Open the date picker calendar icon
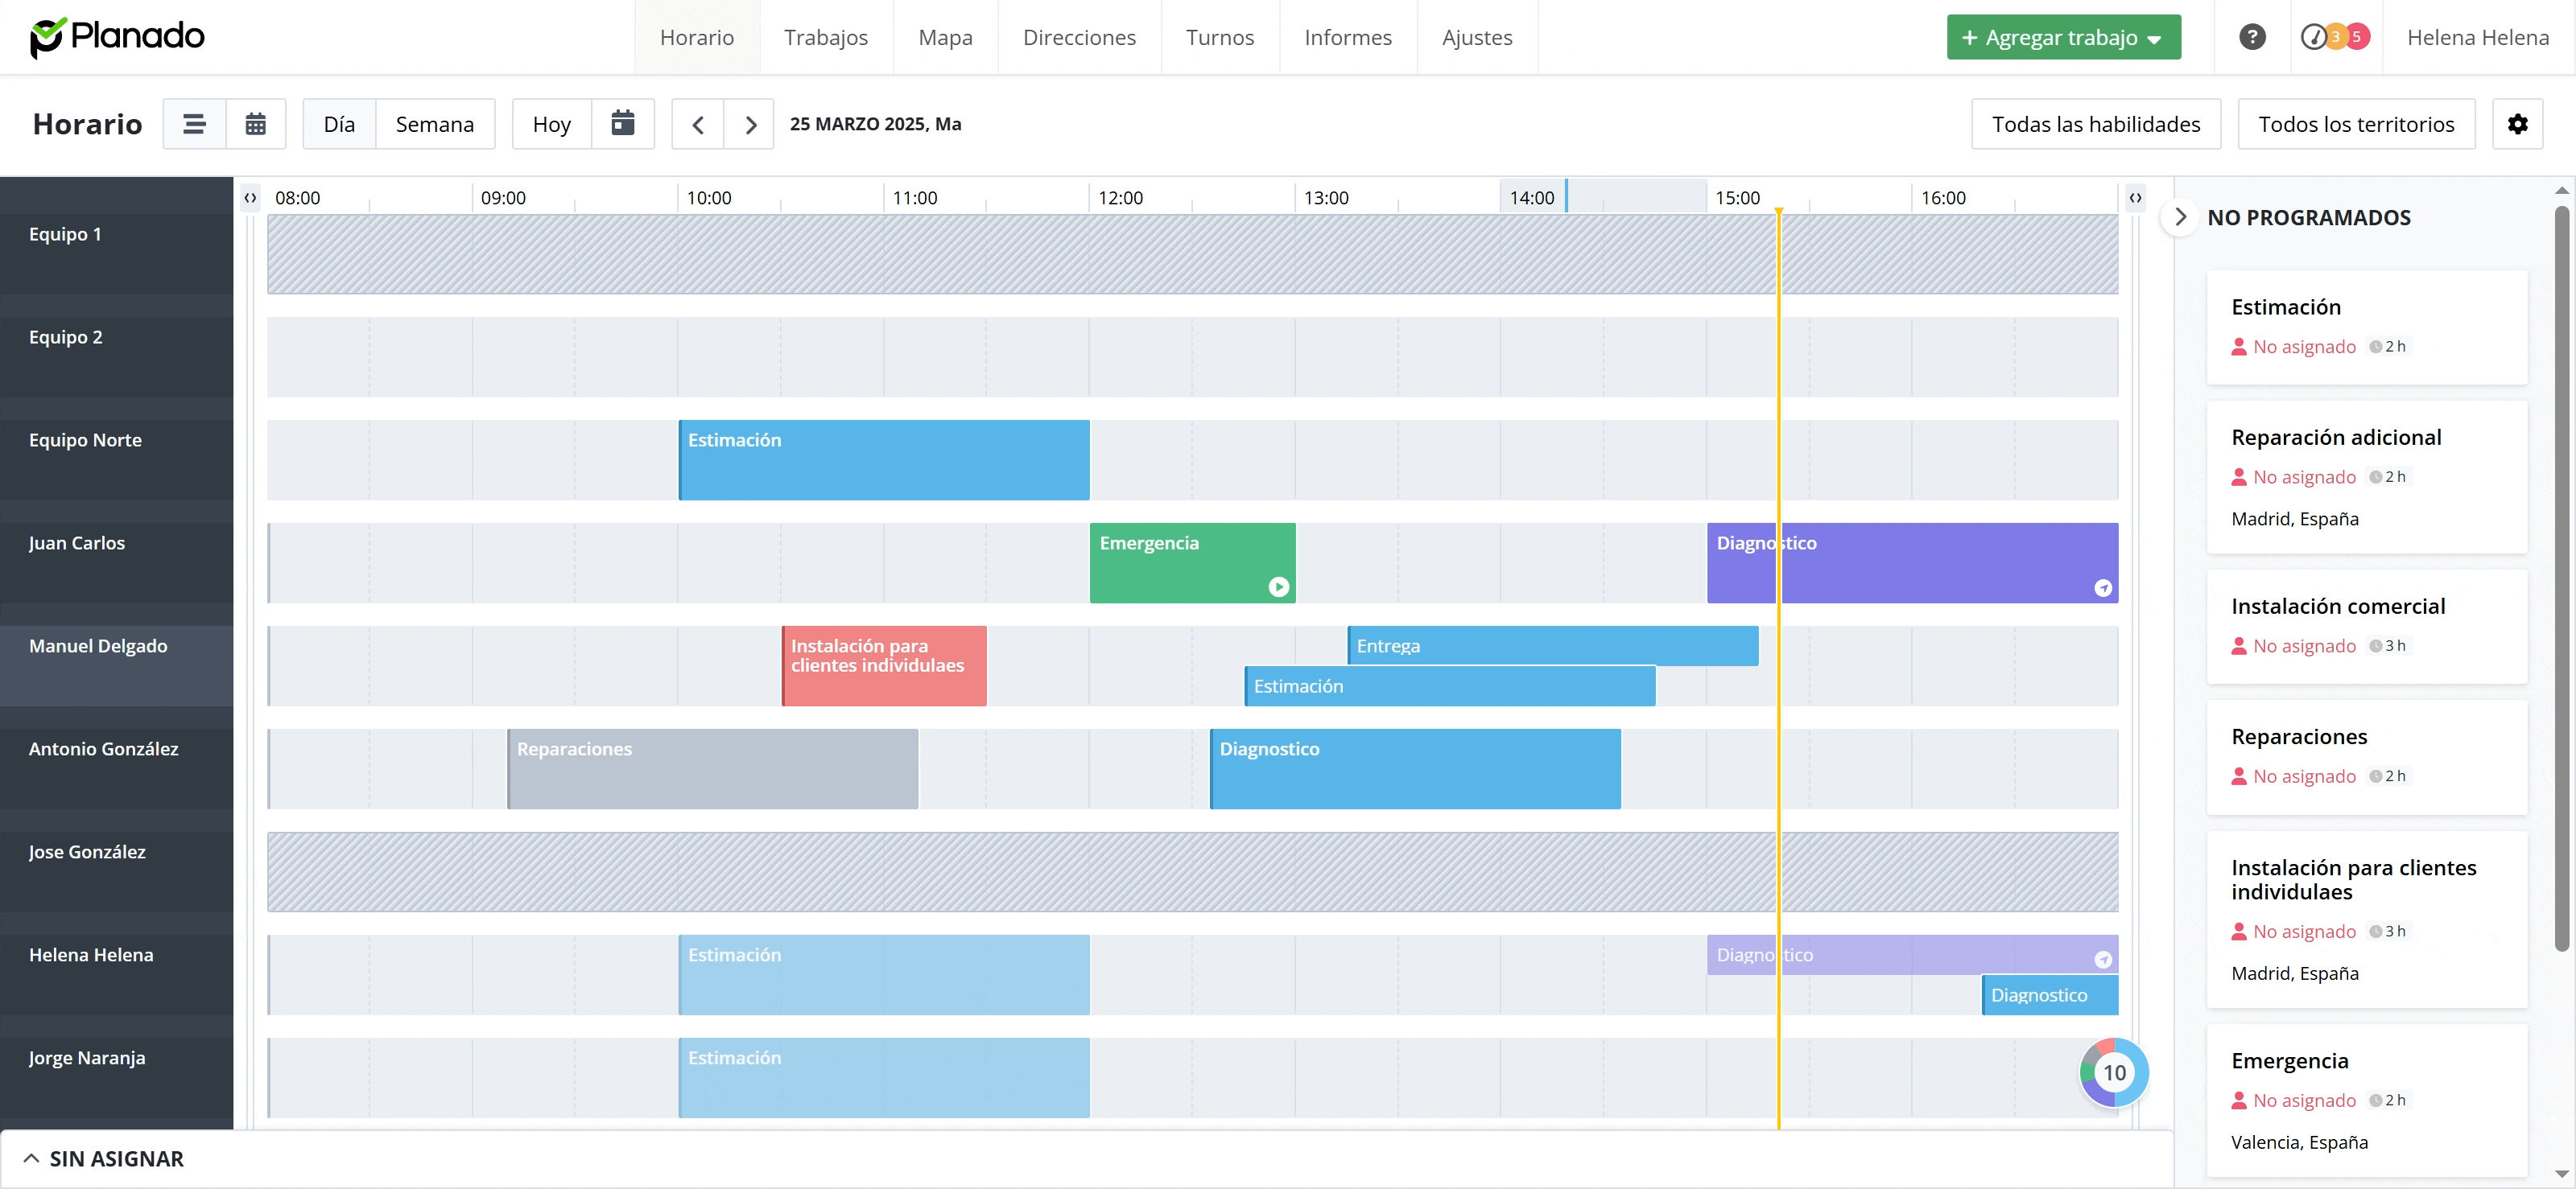This screenshot has width=2576, height=1189. tap(623, 124)
